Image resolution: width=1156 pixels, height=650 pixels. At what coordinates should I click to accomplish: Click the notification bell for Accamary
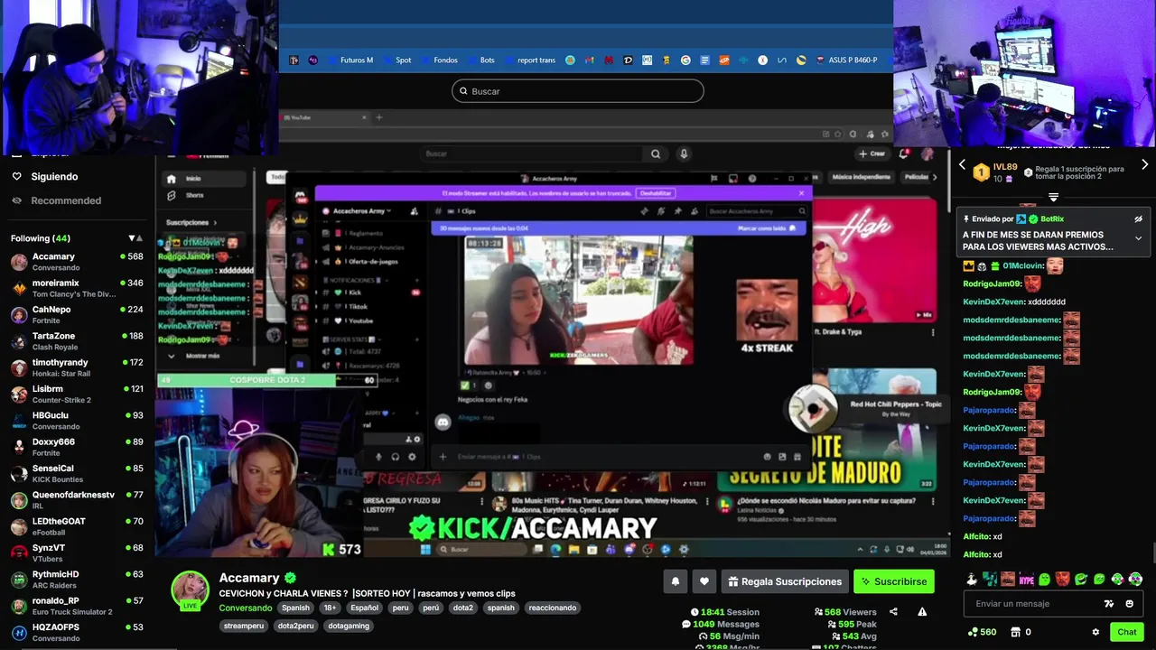point(675,581)
